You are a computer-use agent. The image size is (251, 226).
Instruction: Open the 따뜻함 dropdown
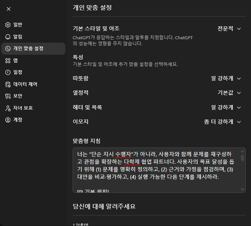click(226, 78)
